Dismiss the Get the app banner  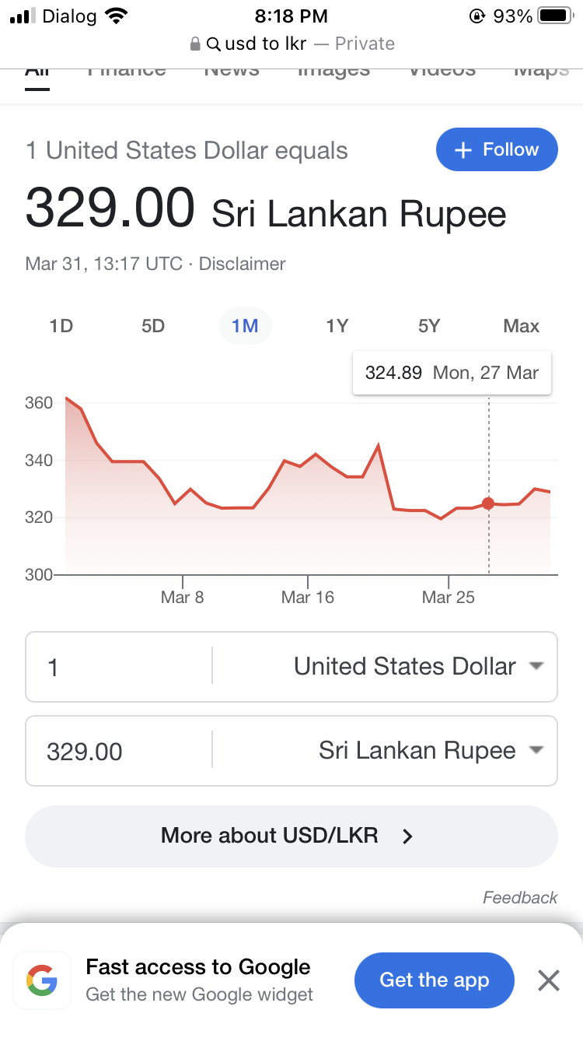[549, 980]
